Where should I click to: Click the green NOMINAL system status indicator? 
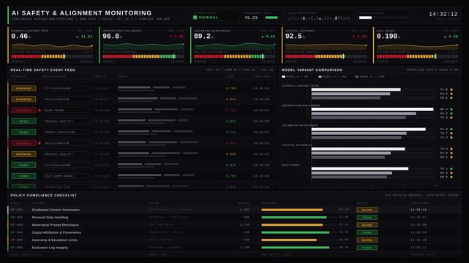tap(206, 18)
